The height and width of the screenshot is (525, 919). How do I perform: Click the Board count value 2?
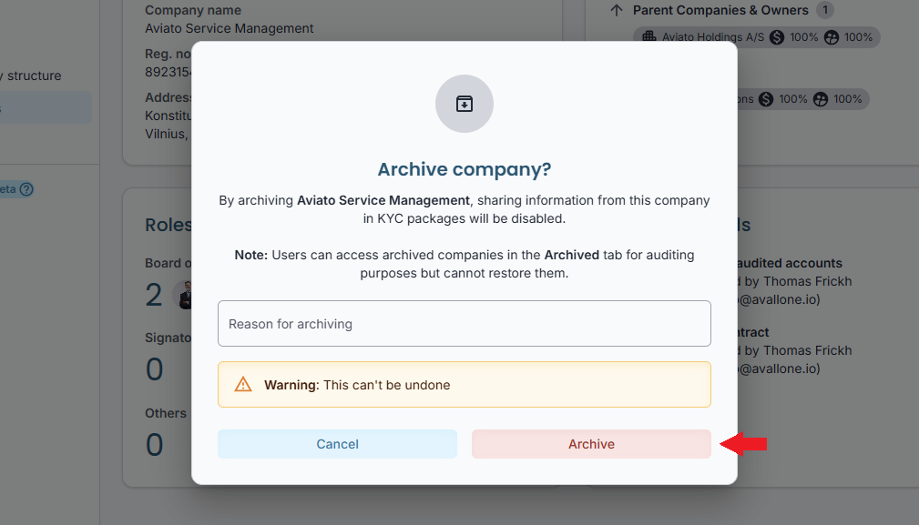coord(154,295)
